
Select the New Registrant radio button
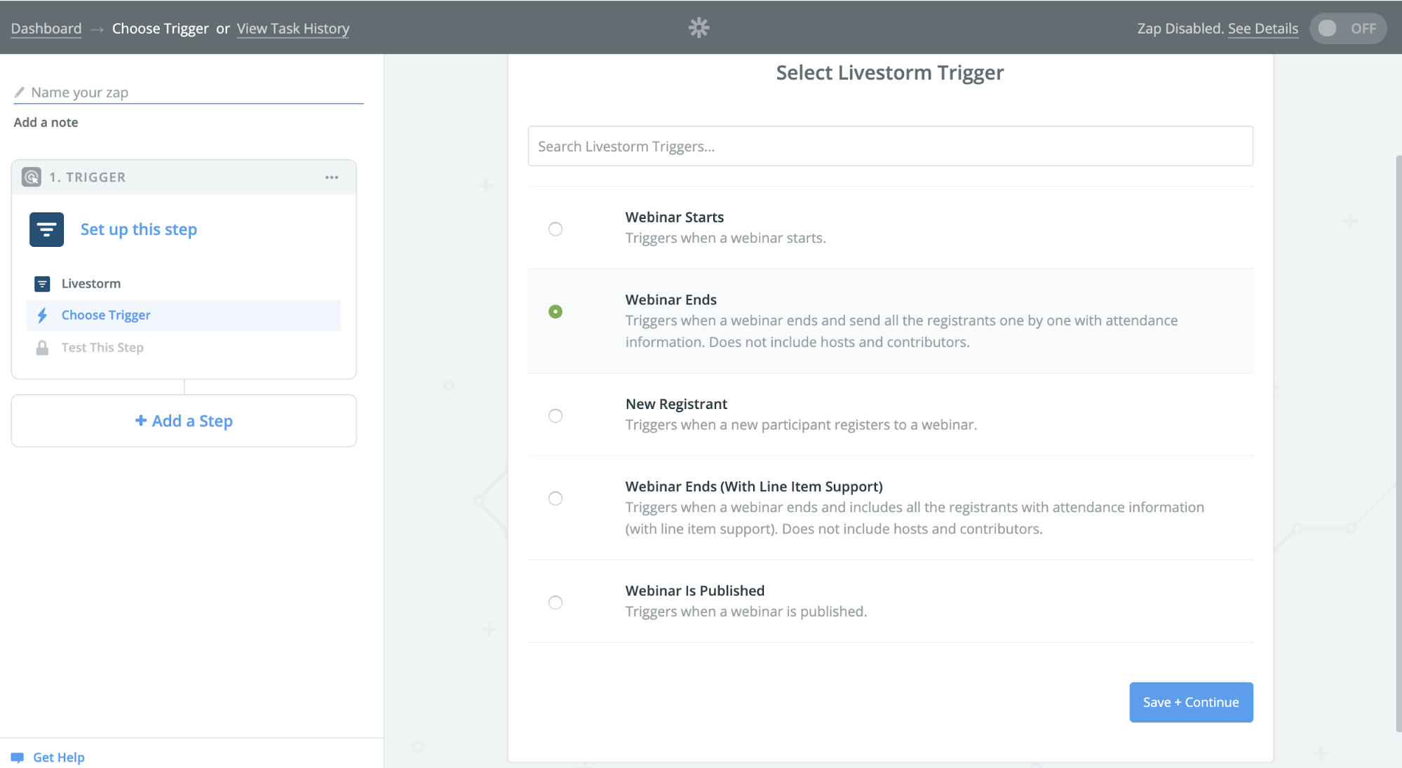point(555,416)
